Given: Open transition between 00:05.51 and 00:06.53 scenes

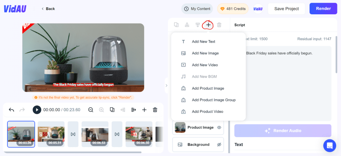Looking at the screenshot, I should tap(73, 134).
